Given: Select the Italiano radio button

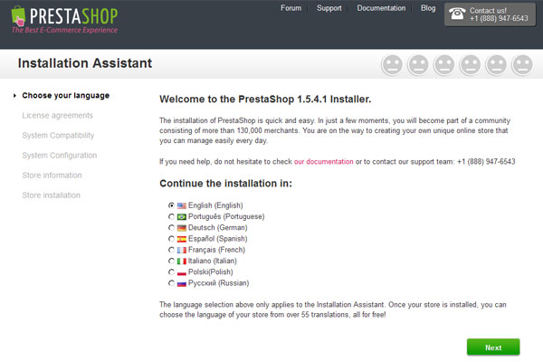Looking at the screenshot, I should (x=171, y=261).
